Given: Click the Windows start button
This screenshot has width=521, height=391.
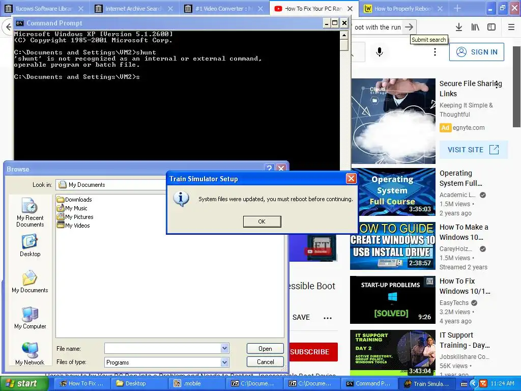Looking at the screenshot, I should pos(23,383).
